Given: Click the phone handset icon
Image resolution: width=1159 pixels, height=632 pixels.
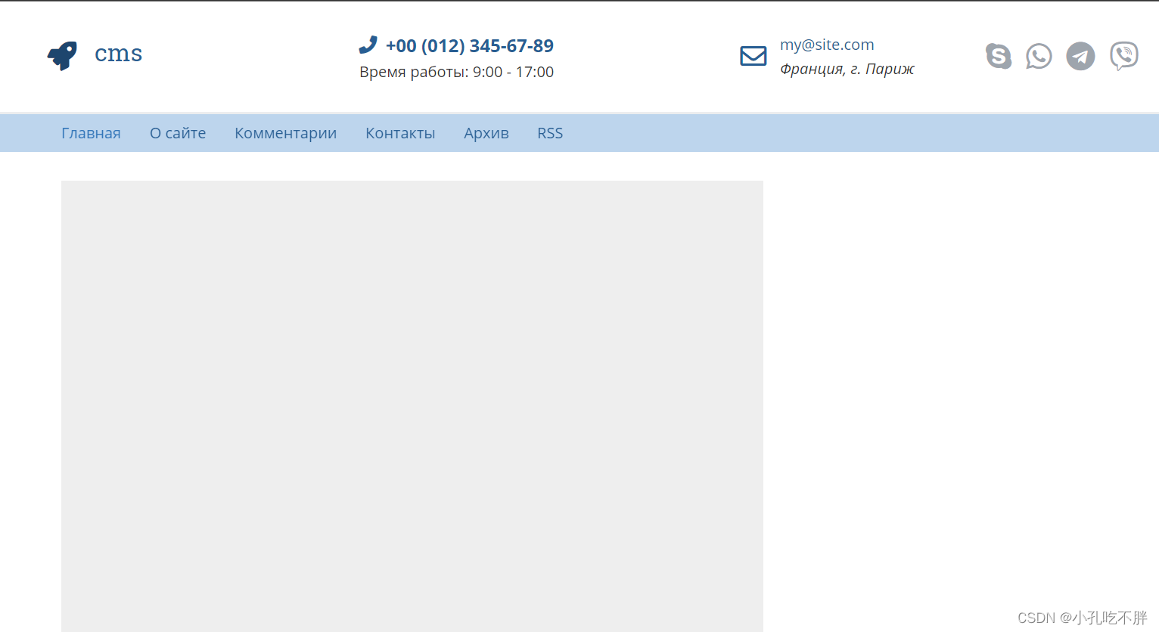Looking at the screenshot, I should point(368,45).
